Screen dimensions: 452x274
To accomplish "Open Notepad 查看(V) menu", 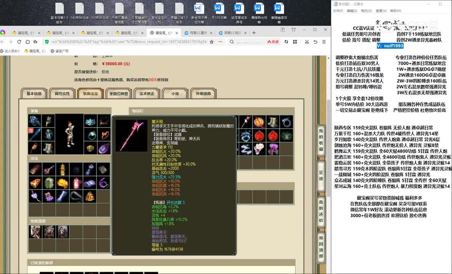I will click(381, 11).
